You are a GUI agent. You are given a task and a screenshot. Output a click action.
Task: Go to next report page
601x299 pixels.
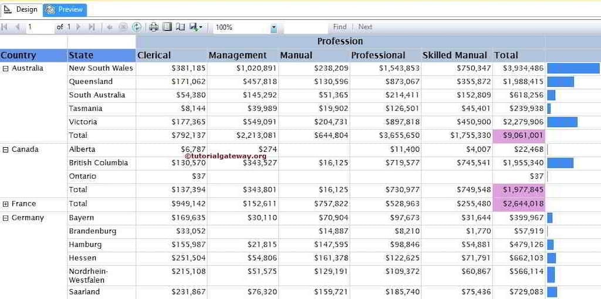[x=79, y=27]
